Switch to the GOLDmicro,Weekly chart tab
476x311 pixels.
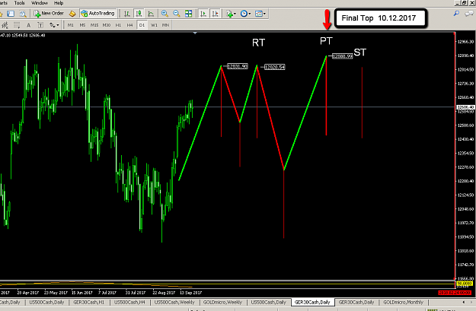pyautogui.click(x=222, y=302)
